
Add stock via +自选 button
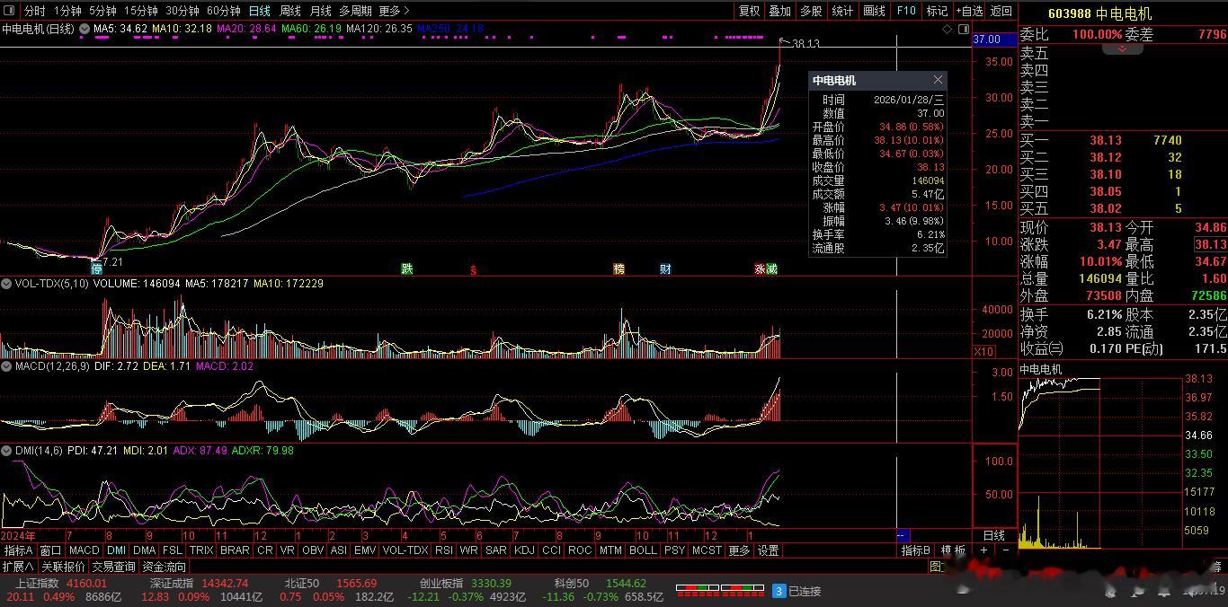point(969,11)
